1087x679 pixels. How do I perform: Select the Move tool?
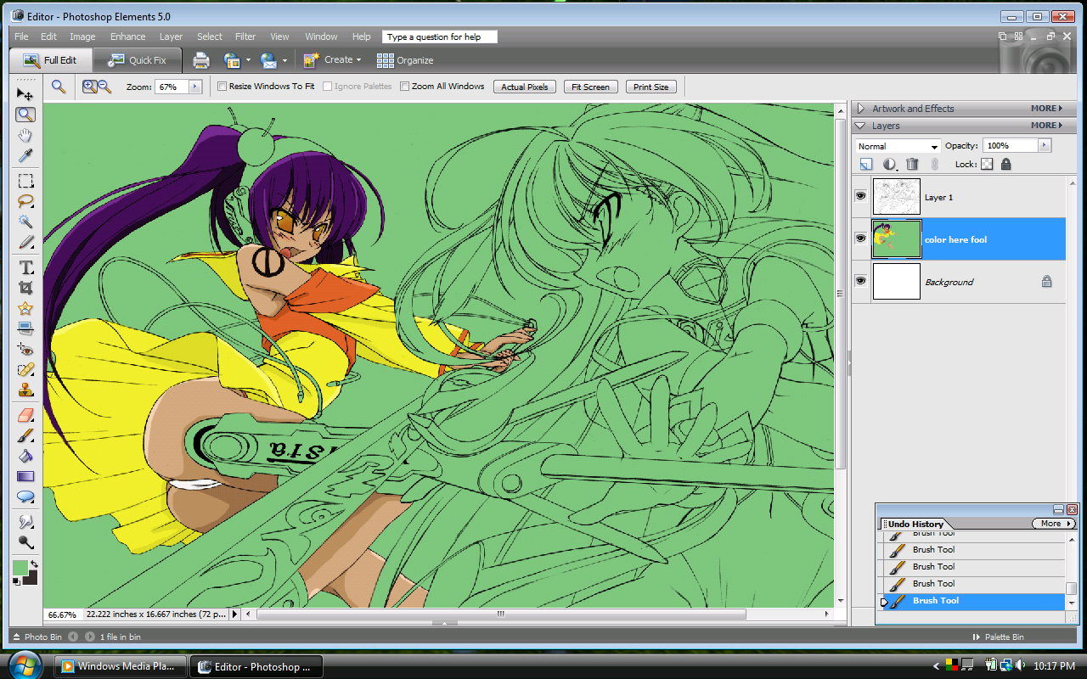tap(25, 93)
